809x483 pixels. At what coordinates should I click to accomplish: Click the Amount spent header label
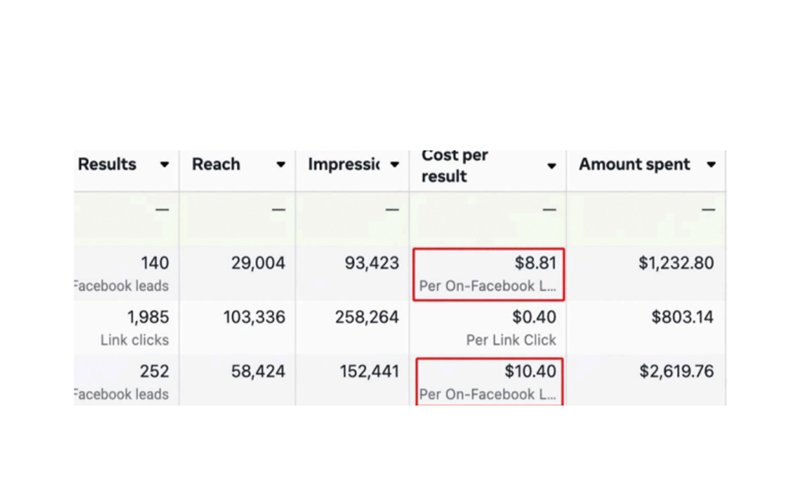(x=634, y=165)
